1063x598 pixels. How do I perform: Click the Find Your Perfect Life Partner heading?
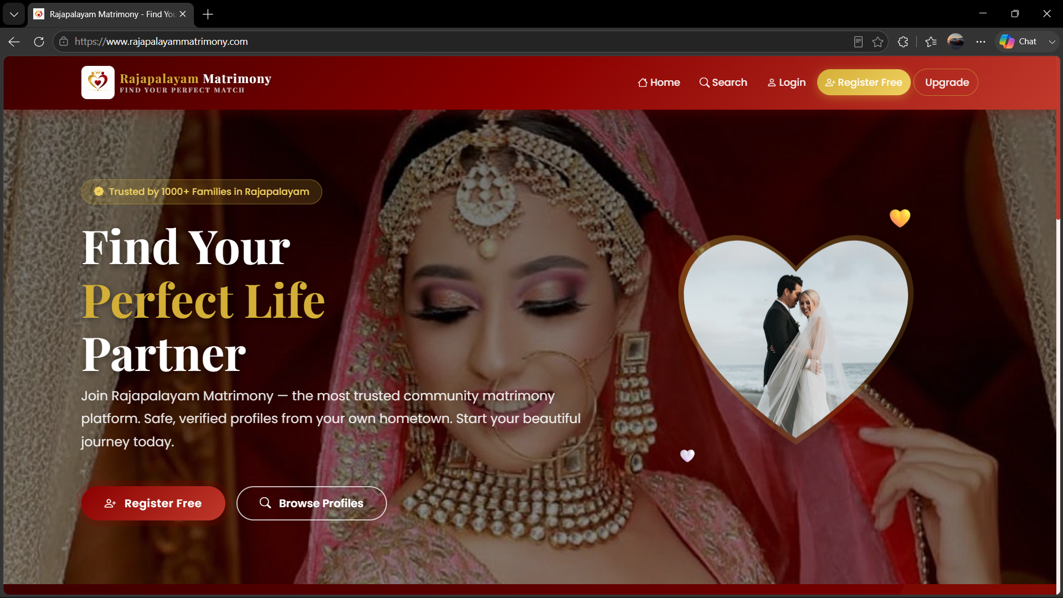(203, 301)
